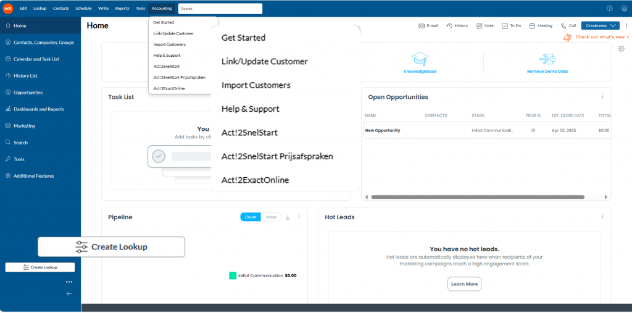The width and height of the screenshot is (632, 313).
Task: Open Open Opportunities panel options menu
Action: (x=602, y=96)
